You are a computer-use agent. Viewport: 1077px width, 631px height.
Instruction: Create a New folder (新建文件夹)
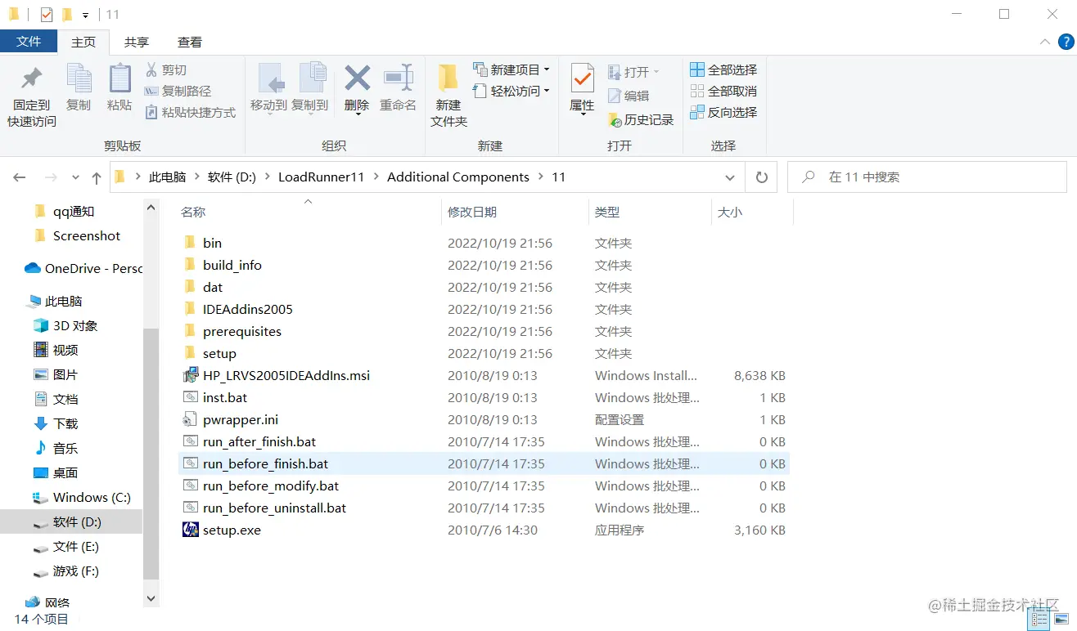pyautogui.click(x=448, y=96)
